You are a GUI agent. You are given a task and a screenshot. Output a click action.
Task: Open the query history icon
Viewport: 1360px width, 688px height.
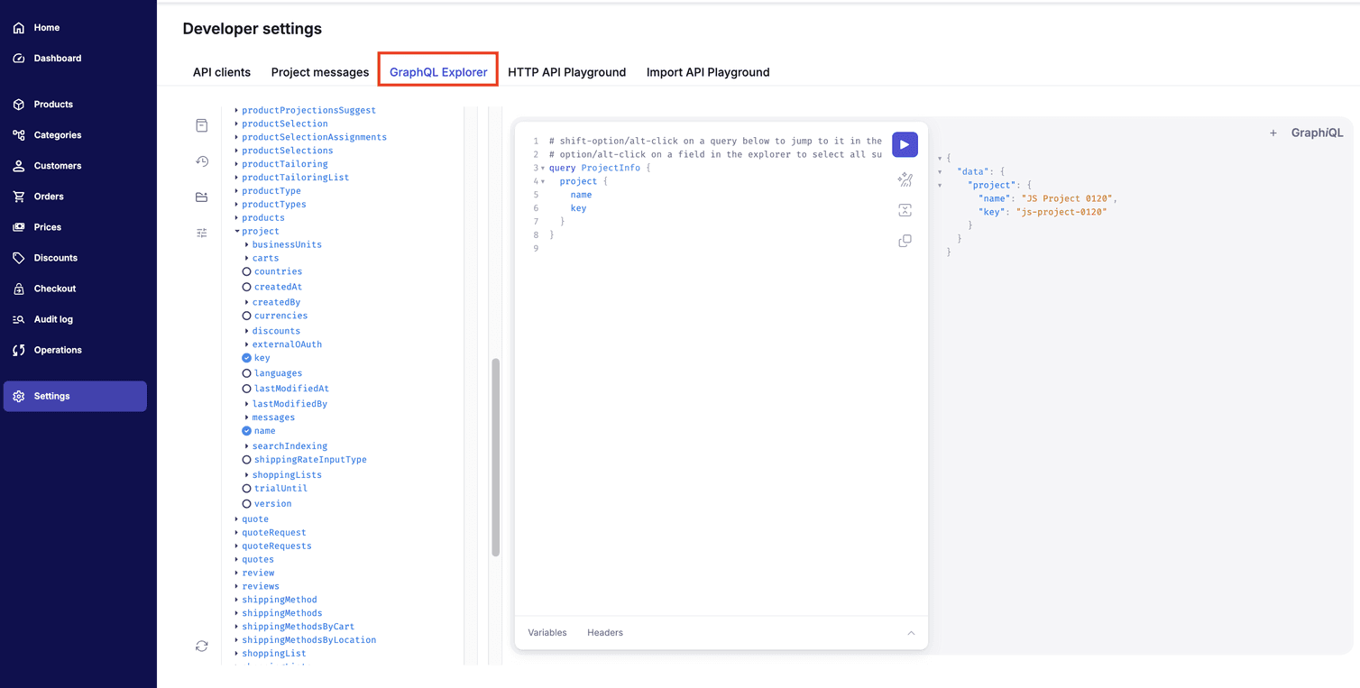pyautogui.click(x=202, y=161)
